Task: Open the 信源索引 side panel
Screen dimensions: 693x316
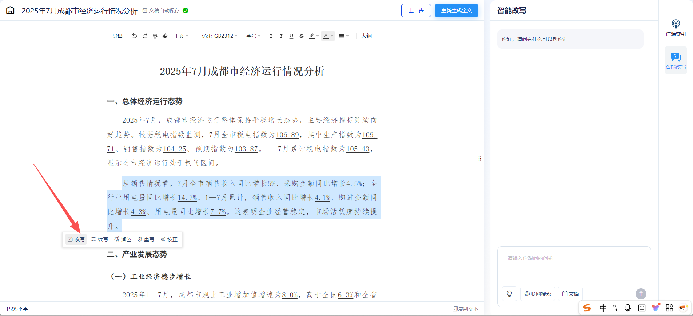Action: click(676, 28)
